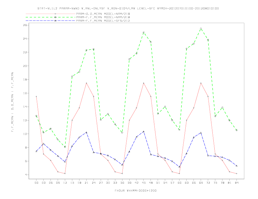Click red observed peak marker at hour 21

tap(86, 83)
